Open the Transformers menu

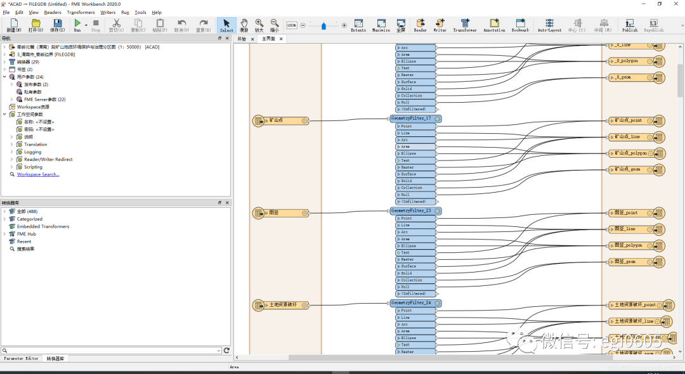[x=81, y=12]
